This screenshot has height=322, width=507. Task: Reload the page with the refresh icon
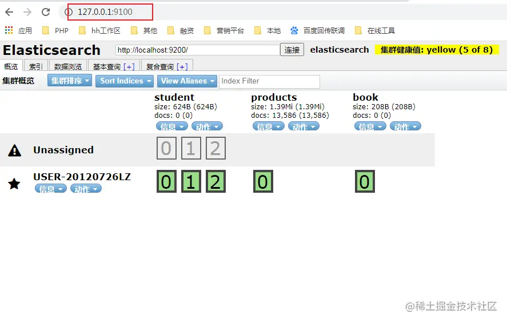pyautogui.click(x=46, y=12)
